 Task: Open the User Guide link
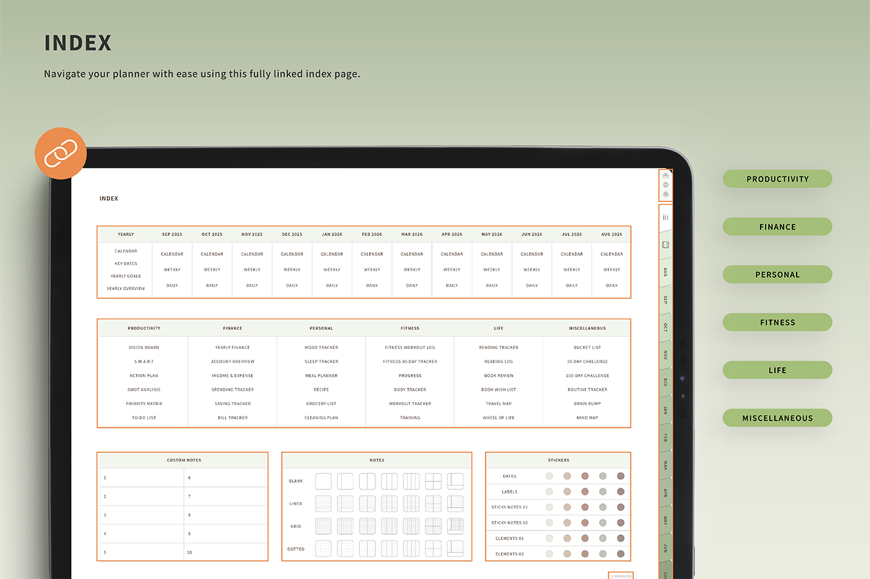621,576
